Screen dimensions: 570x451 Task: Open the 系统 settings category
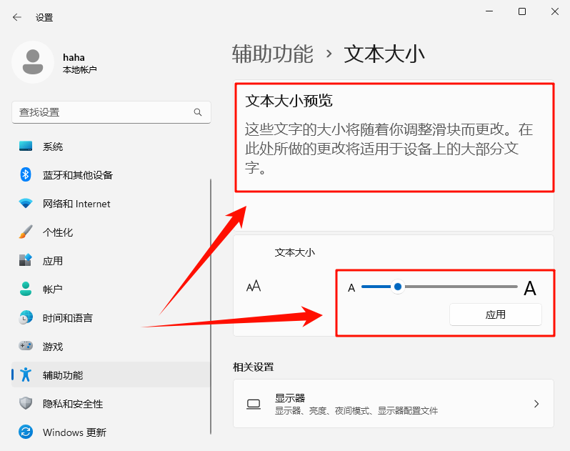pos(111,147)
